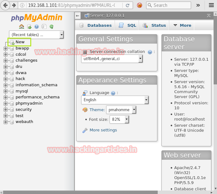
Task: Open the security database
Action: pos(24,110)
